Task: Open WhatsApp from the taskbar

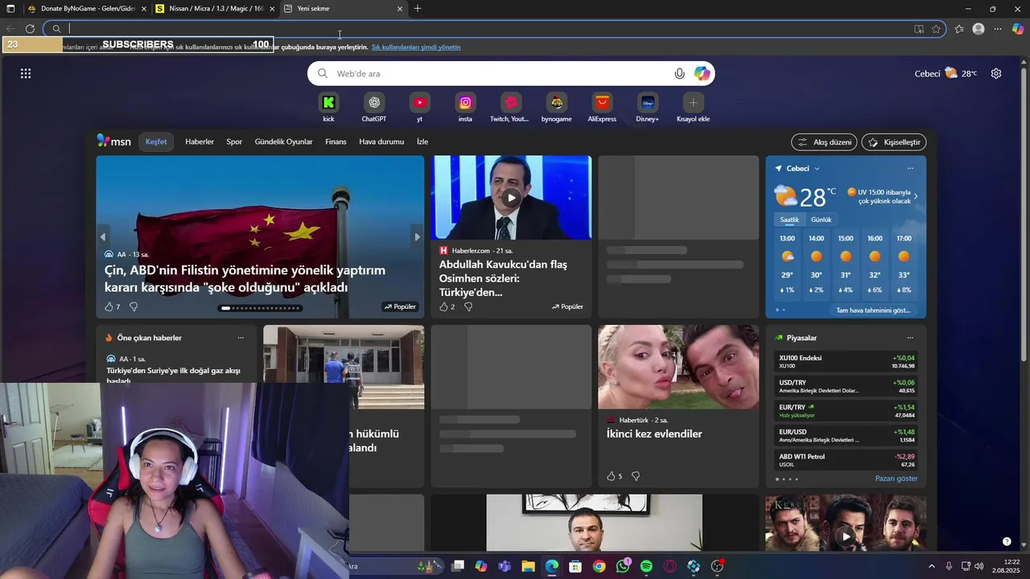Action: coord(623,566)
